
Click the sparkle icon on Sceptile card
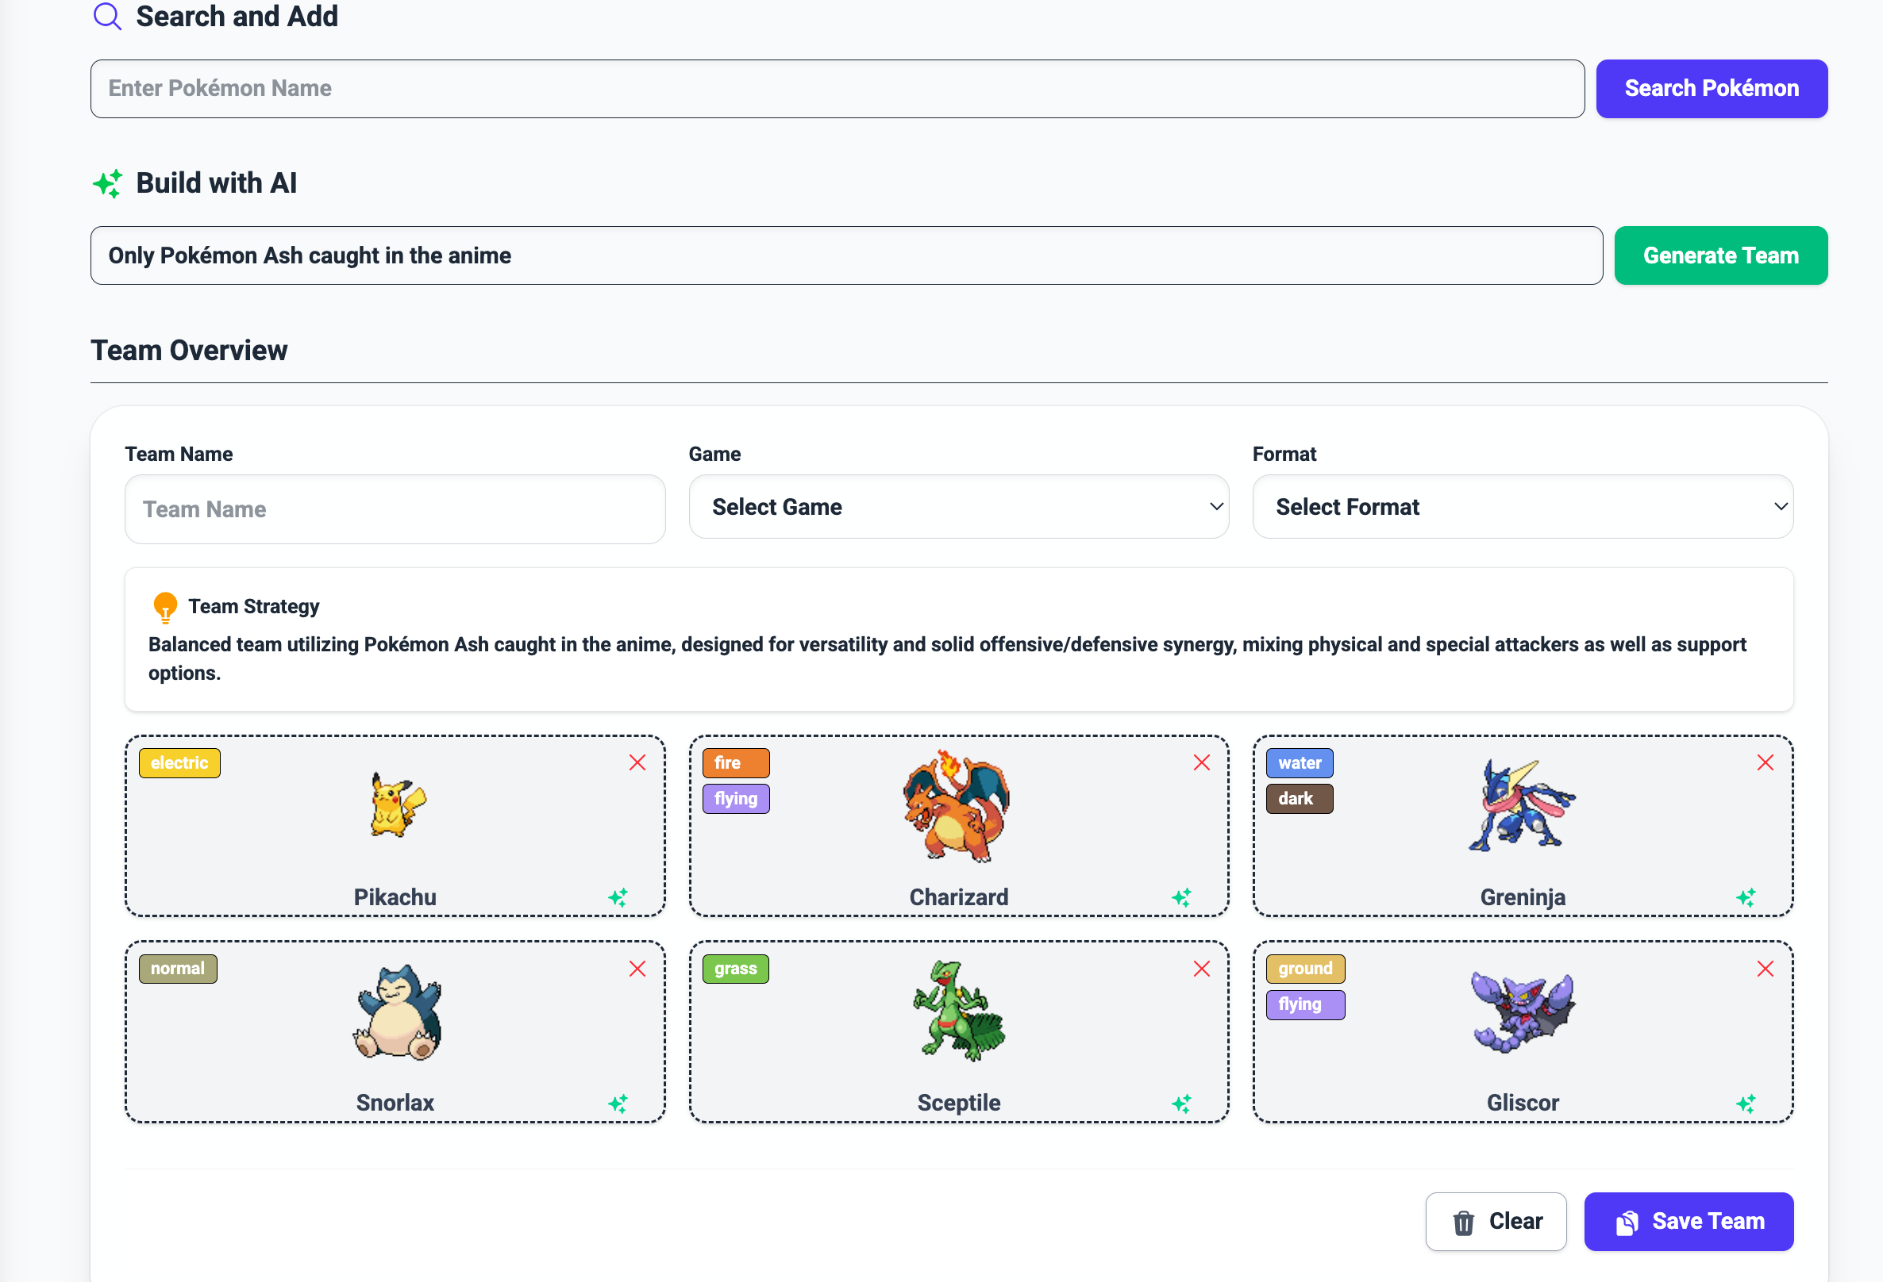(x=1182, y=1103)
